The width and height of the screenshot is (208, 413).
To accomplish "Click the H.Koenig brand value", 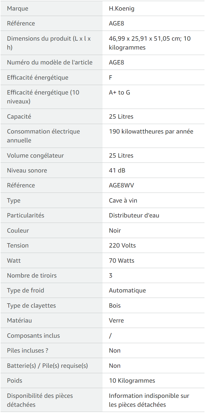I will click(x=121, y=9).
